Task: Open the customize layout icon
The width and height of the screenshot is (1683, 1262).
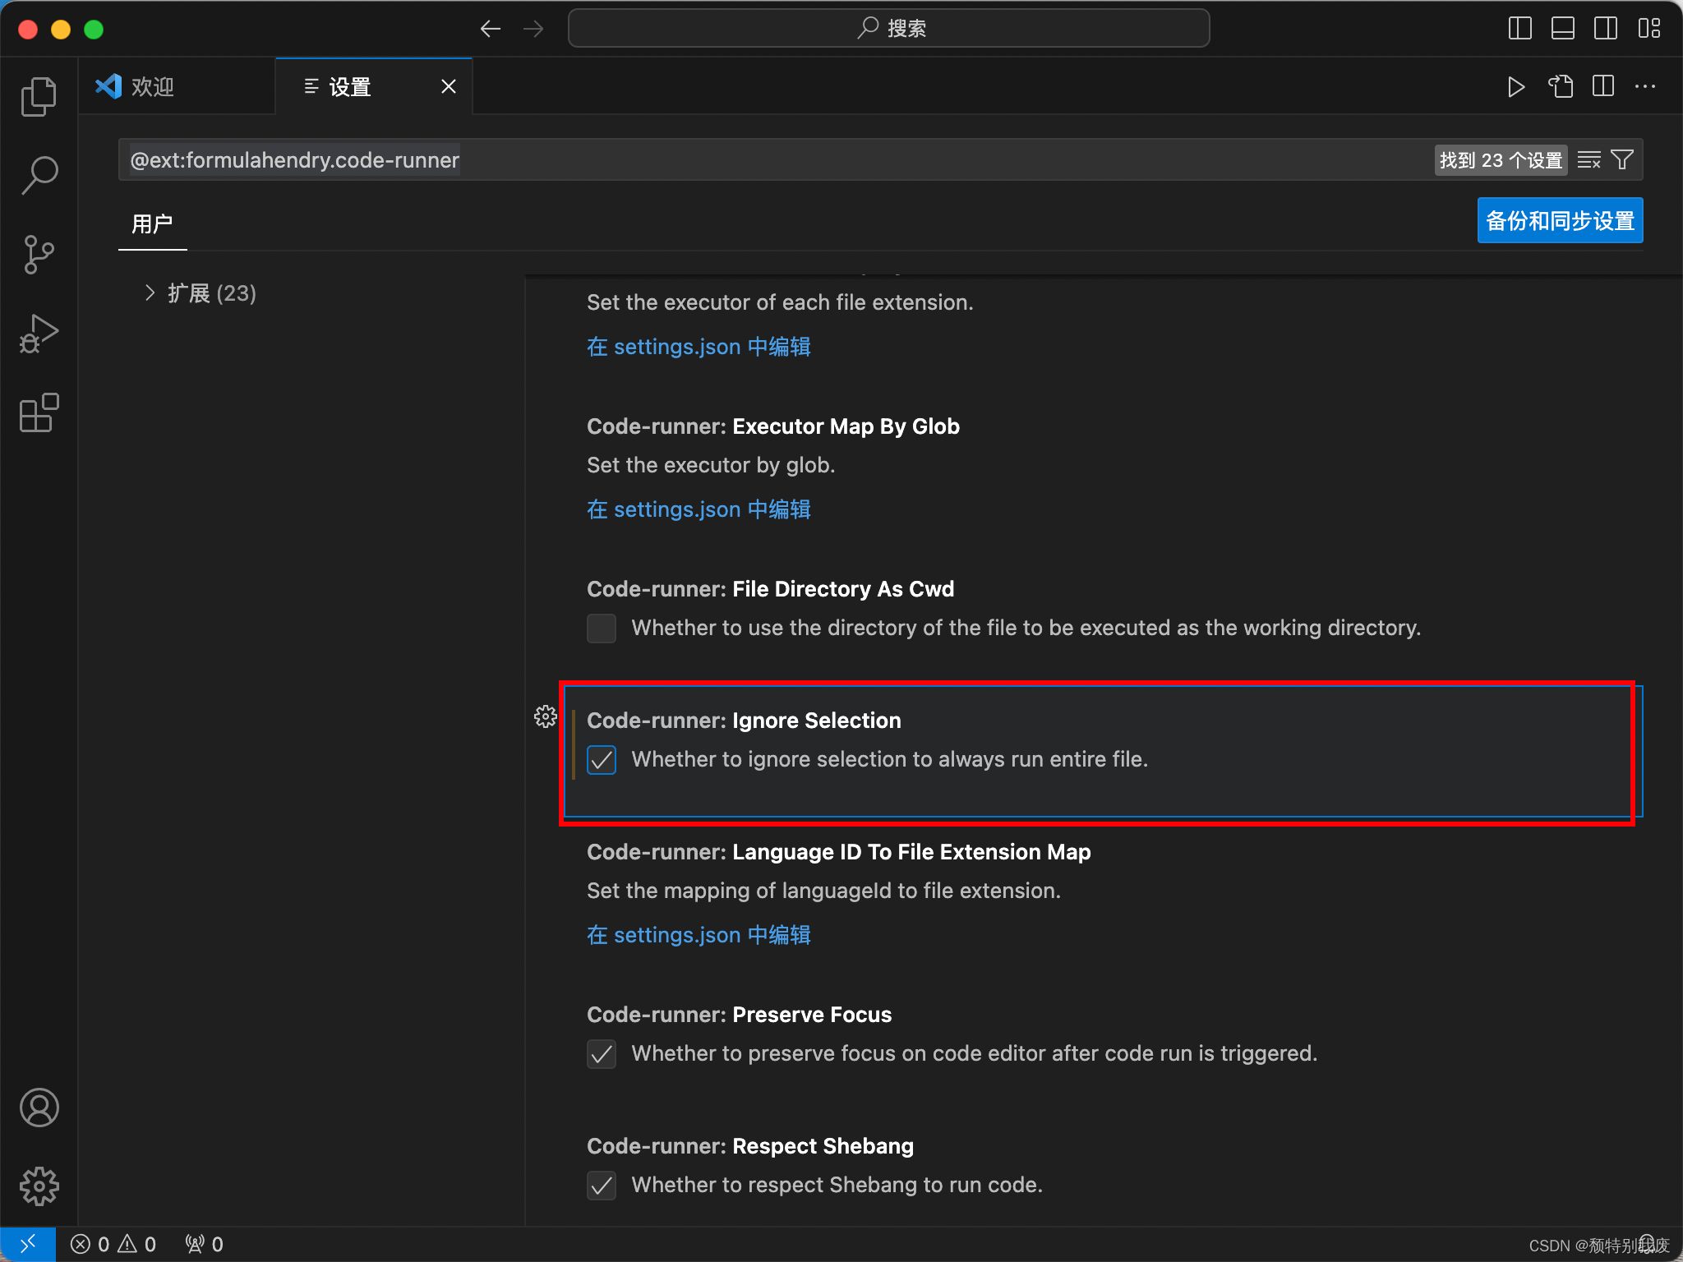Action: (1648, 29)
